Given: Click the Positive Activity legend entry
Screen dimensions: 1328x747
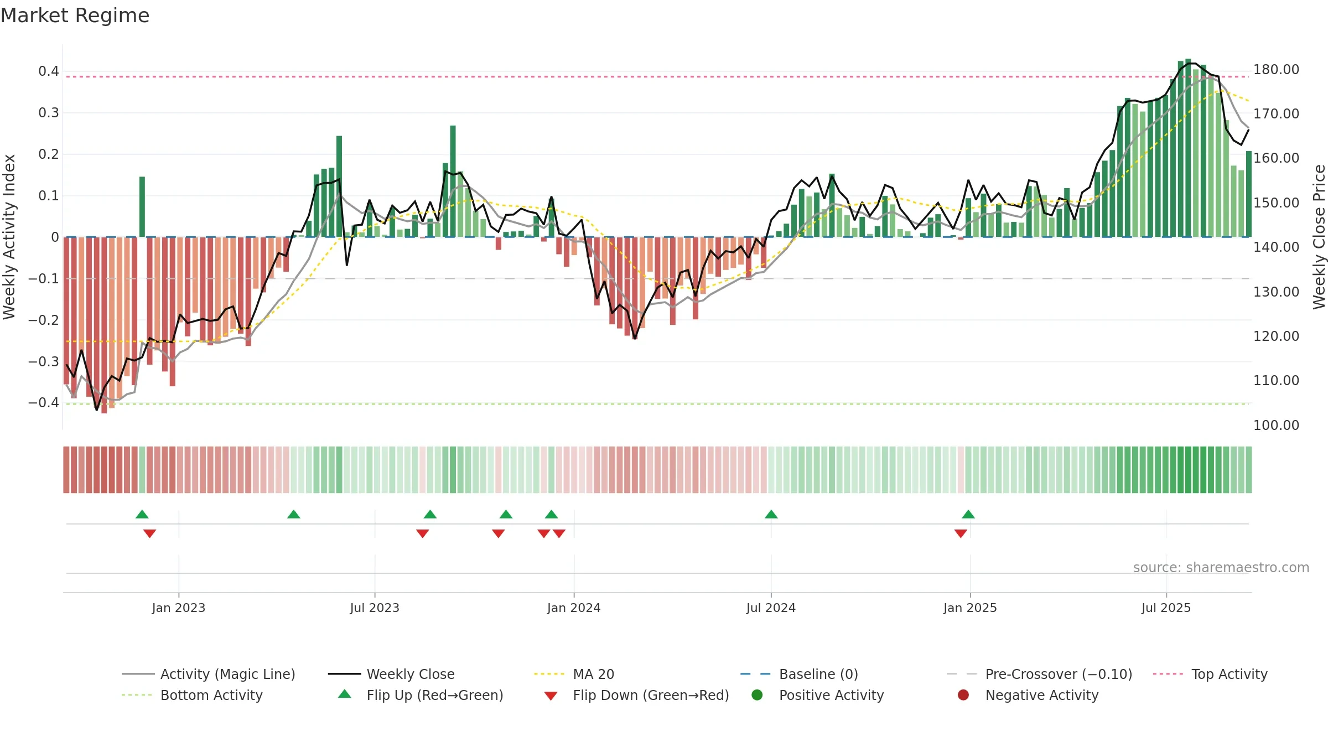Looking at the screenshot, I should 817,695.
